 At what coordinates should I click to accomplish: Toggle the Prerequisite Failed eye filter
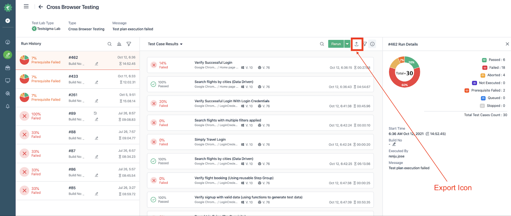[x=467, y=91]
